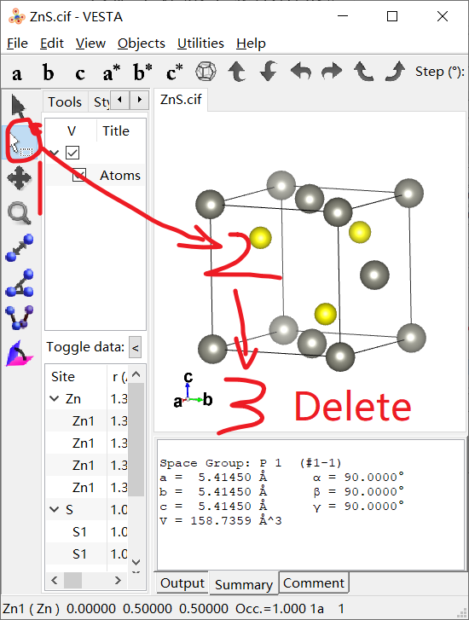Screen dimensions: 469x620
Task: Pick the bond angle measurement tool
Action: (x=20, y=283)
